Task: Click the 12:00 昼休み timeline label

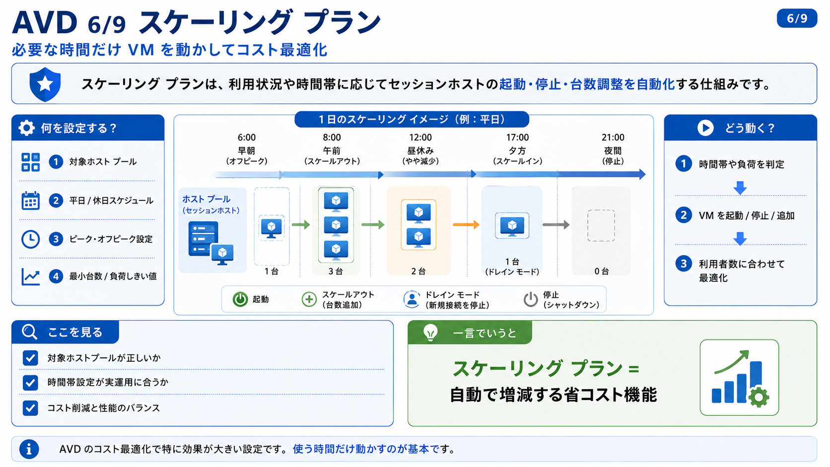Action: point(420,149)
